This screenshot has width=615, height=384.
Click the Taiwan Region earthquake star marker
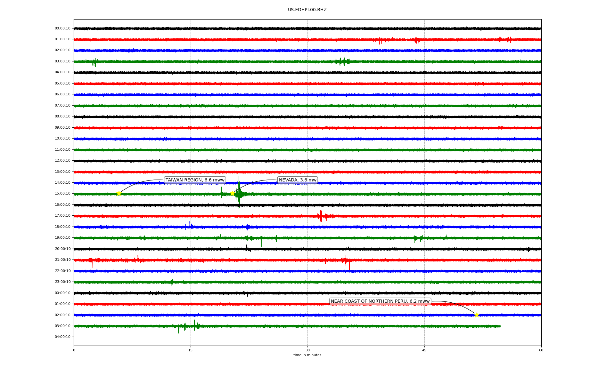(x=119, y=193)
